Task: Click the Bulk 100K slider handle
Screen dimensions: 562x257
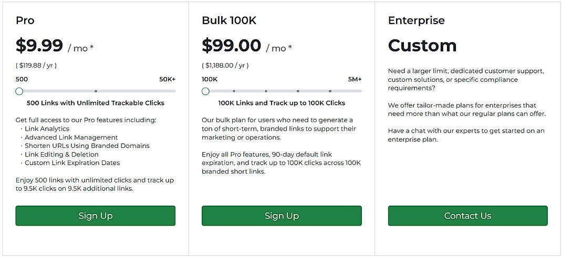Action: 205,91
